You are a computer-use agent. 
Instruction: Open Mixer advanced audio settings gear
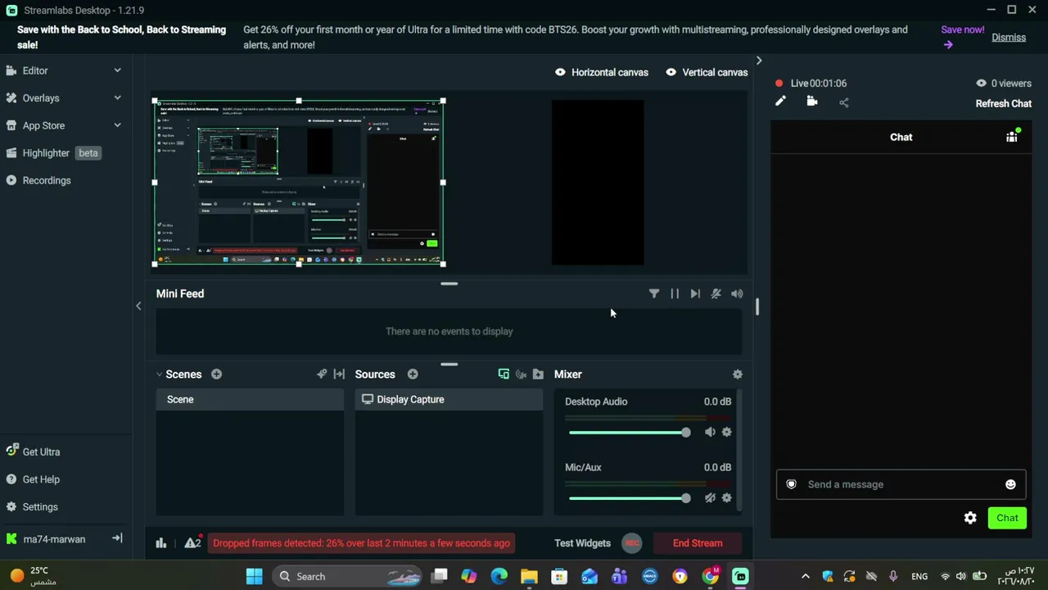click(x=738, y=374)
